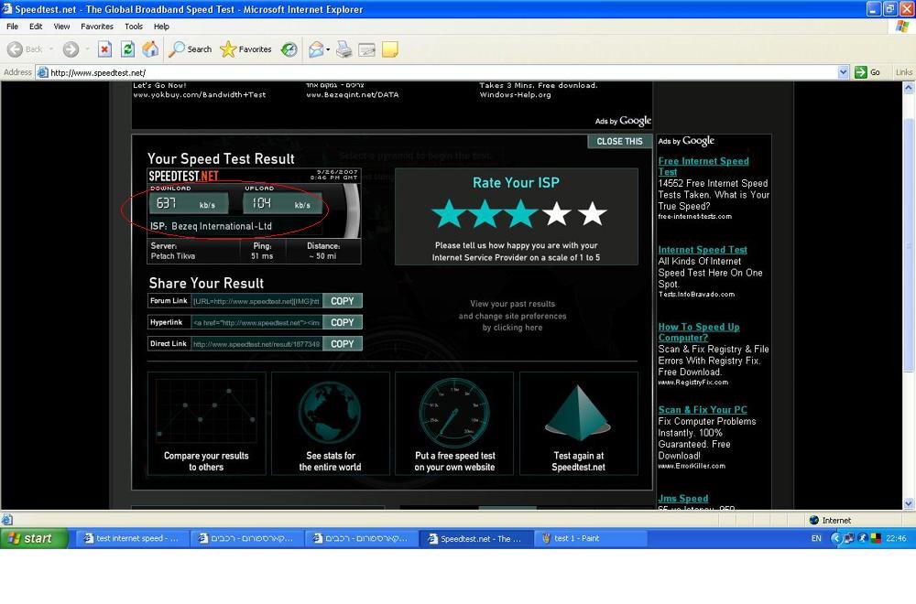Screen dimensions: 916x604
Task: Copy the Direct Link
Action: tap(343, 344)
